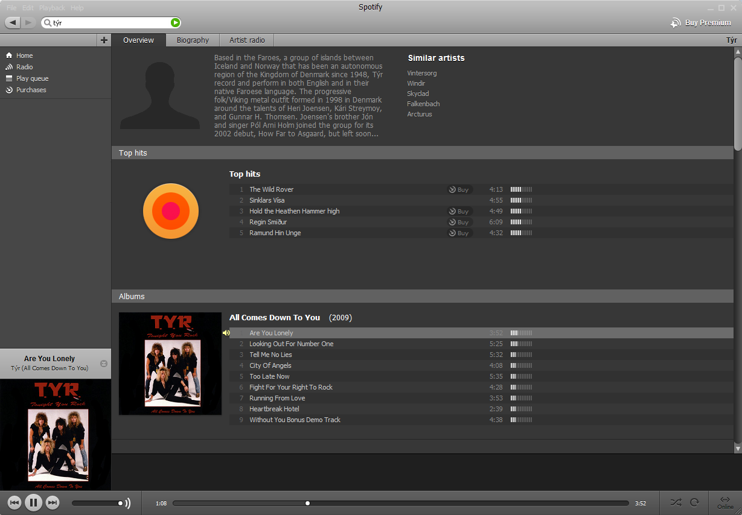Switch to the Biography tab

point(193,40)
